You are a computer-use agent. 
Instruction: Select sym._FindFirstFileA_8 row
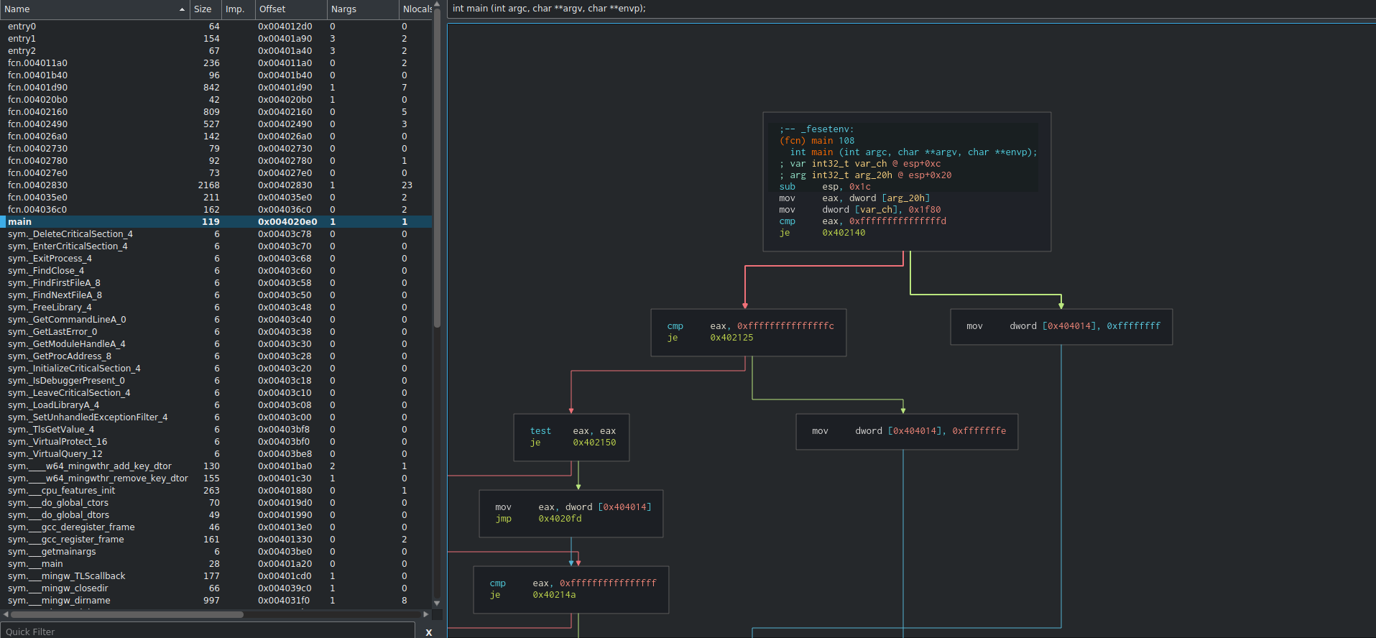click(216, 283)
